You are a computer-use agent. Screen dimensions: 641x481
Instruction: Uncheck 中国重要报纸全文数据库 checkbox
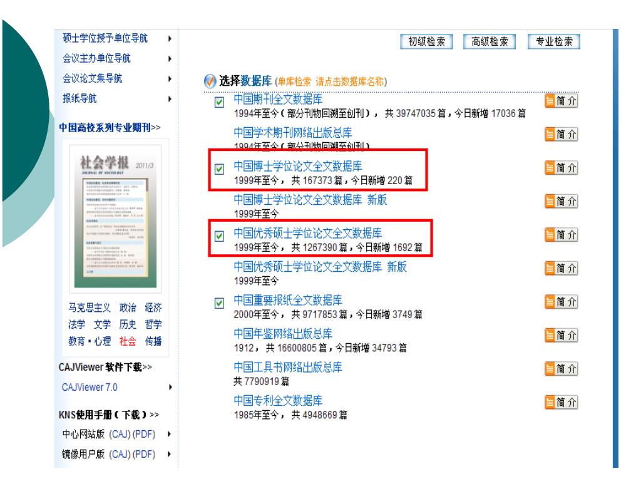pos(219,303)
